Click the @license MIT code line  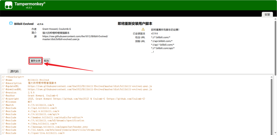click(17, 102)
